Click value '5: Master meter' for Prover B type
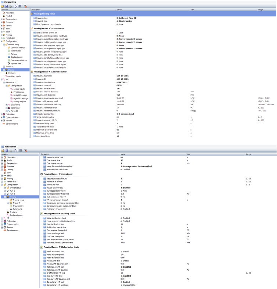 (124, 21)
